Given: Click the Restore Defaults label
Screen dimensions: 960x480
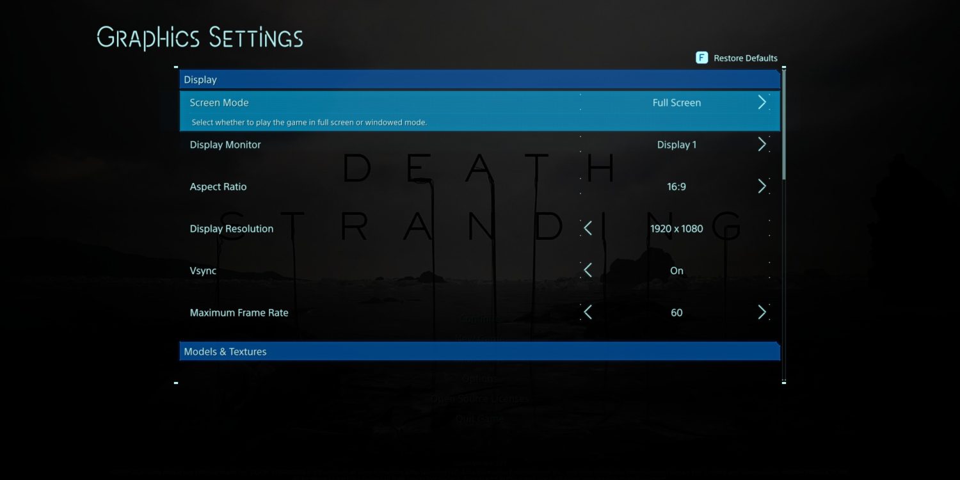Looking at the screenshot, I should [x=746, y=58].
